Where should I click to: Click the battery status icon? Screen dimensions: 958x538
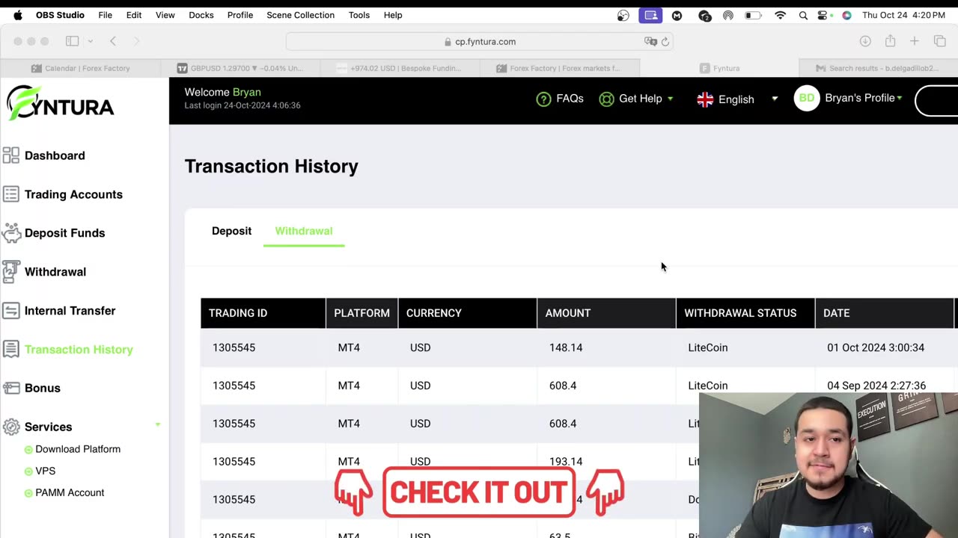pyautogui.click(x=753, y=15)
